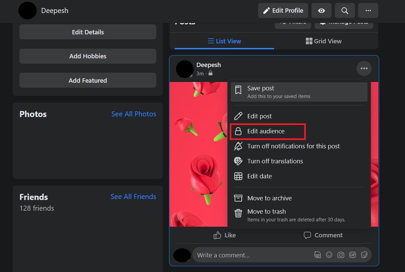Viewport: 405px width, 272px height.
Task: Click the Friends section heading
Action: (34, 197)
